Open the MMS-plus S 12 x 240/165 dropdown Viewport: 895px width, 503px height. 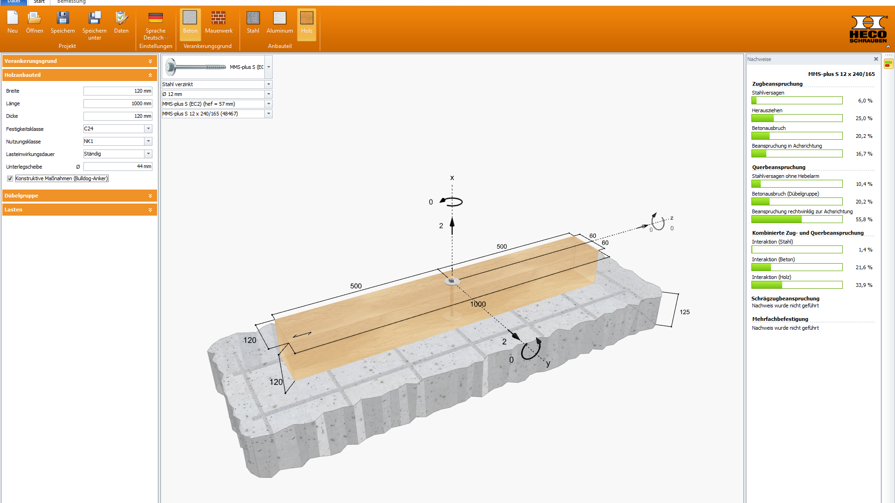pyautogui.click(x=268, y=114)
